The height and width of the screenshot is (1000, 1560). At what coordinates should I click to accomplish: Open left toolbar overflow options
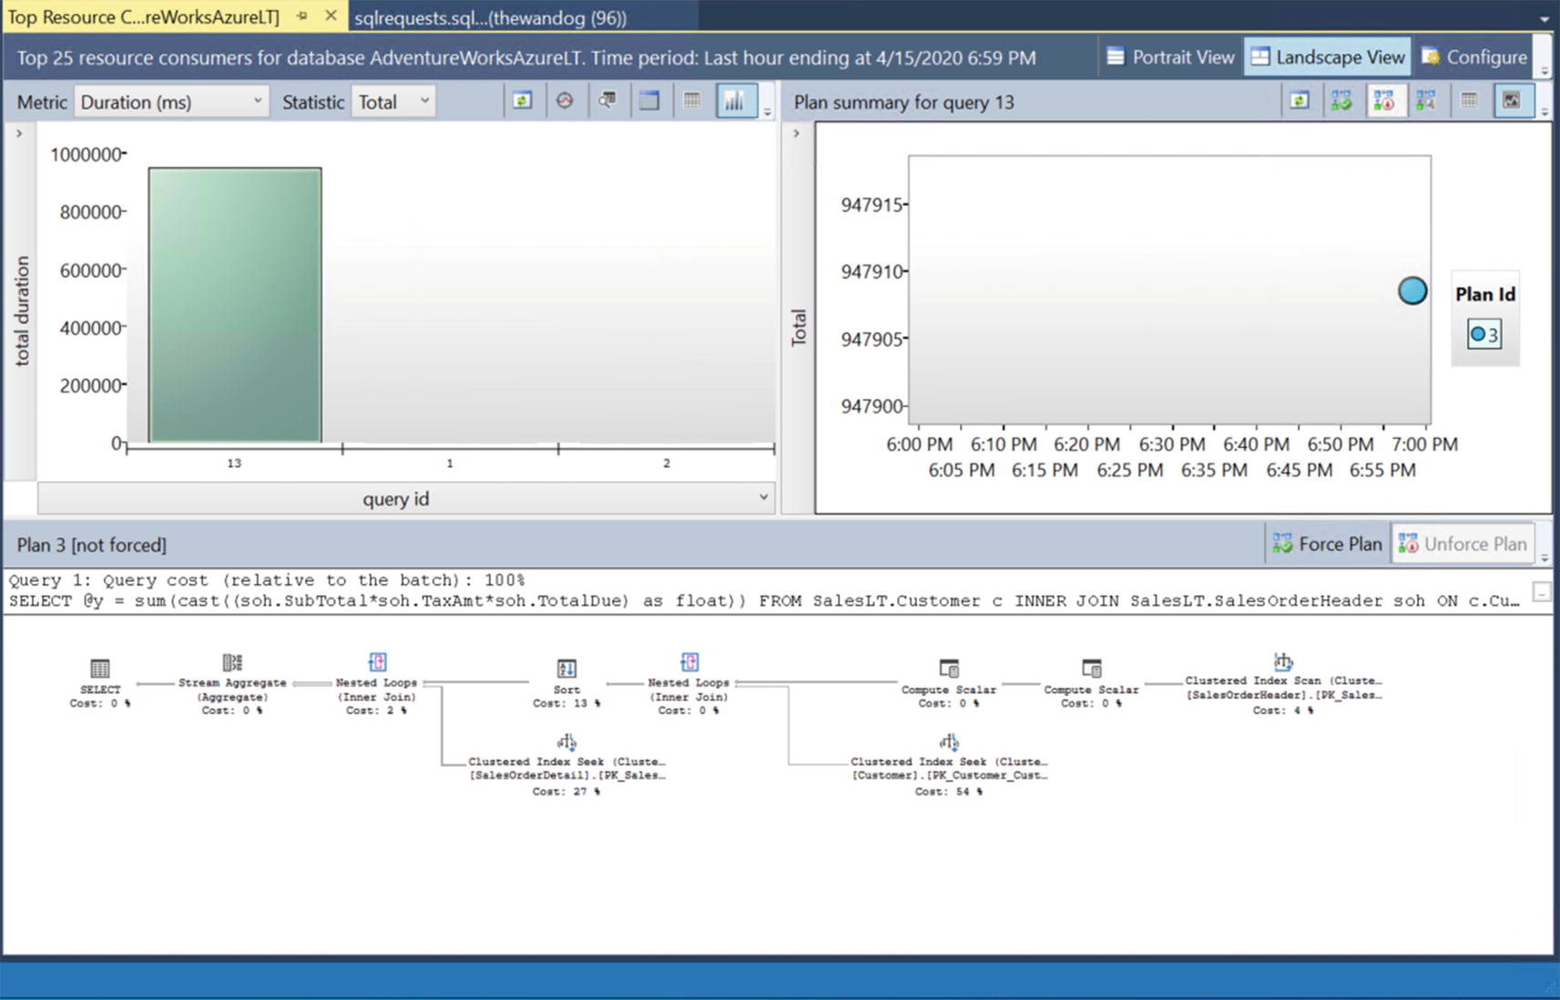point(767,111)
